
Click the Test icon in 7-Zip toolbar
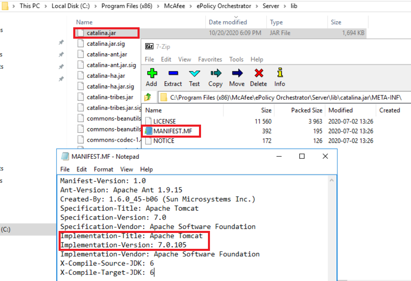(x=195, y=74)
